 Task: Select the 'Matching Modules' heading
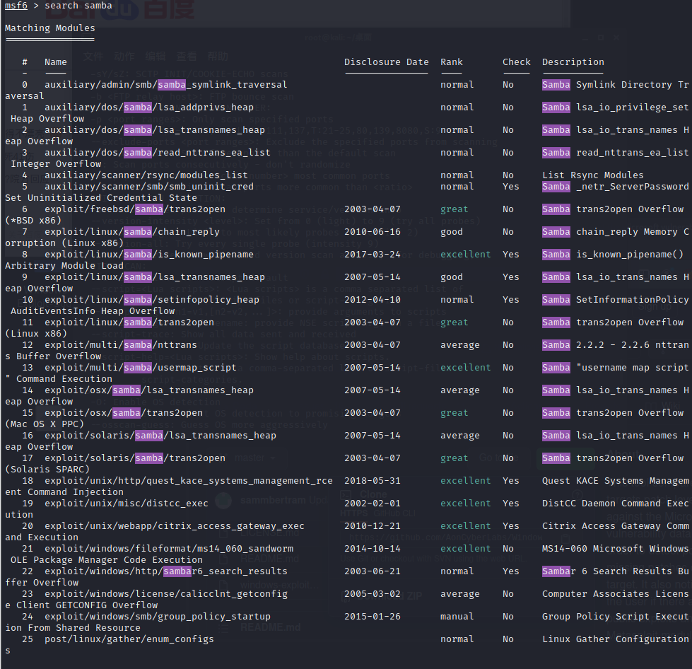pyautogui.click(x=50, y=28)
